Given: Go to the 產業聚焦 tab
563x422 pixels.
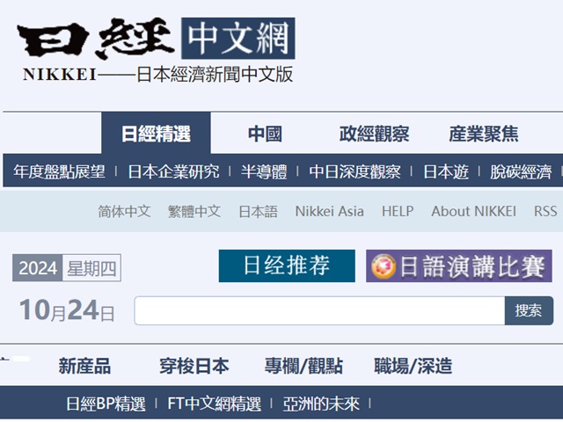Looking at the screenshot, I should [484, 134].
